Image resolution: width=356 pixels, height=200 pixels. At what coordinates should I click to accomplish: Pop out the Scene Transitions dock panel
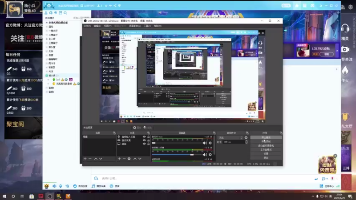pyautogui.click(x=247, y=133)
